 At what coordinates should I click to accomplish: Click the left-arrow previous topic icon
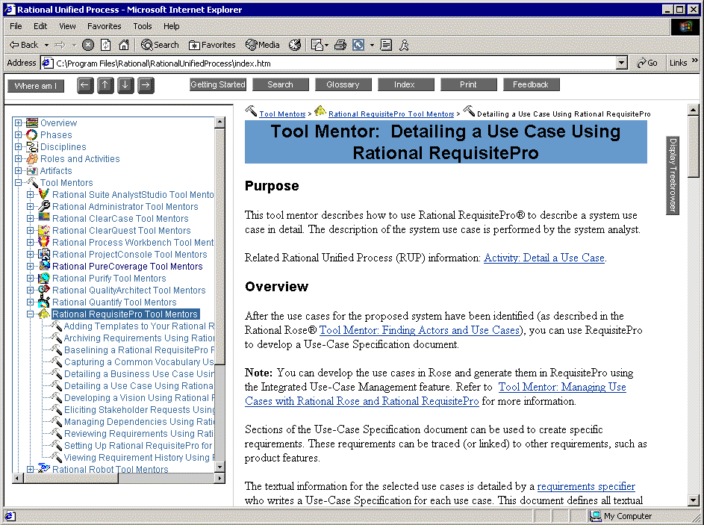(x=85, y=85)
